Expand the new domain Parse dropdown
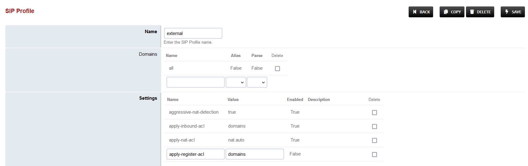The height and width of the screenshot is (166, 528). click(257, 82)
